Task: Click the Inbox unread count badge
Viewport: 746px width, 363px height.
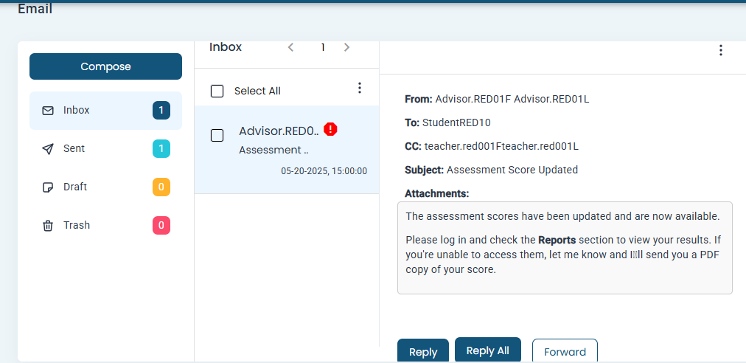Action: [161, 111]
